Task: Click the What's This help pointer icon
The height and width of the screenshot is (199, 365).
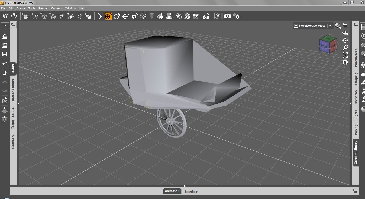Action: [5, 16]
